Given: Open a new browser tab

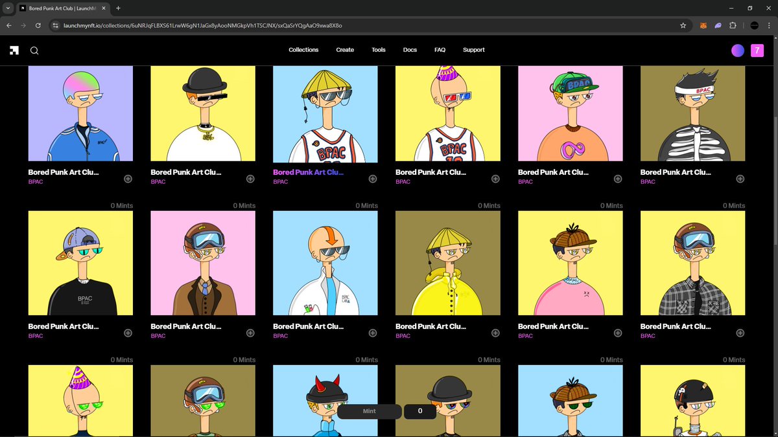Looking at the screenshot, I should (118, 8).
